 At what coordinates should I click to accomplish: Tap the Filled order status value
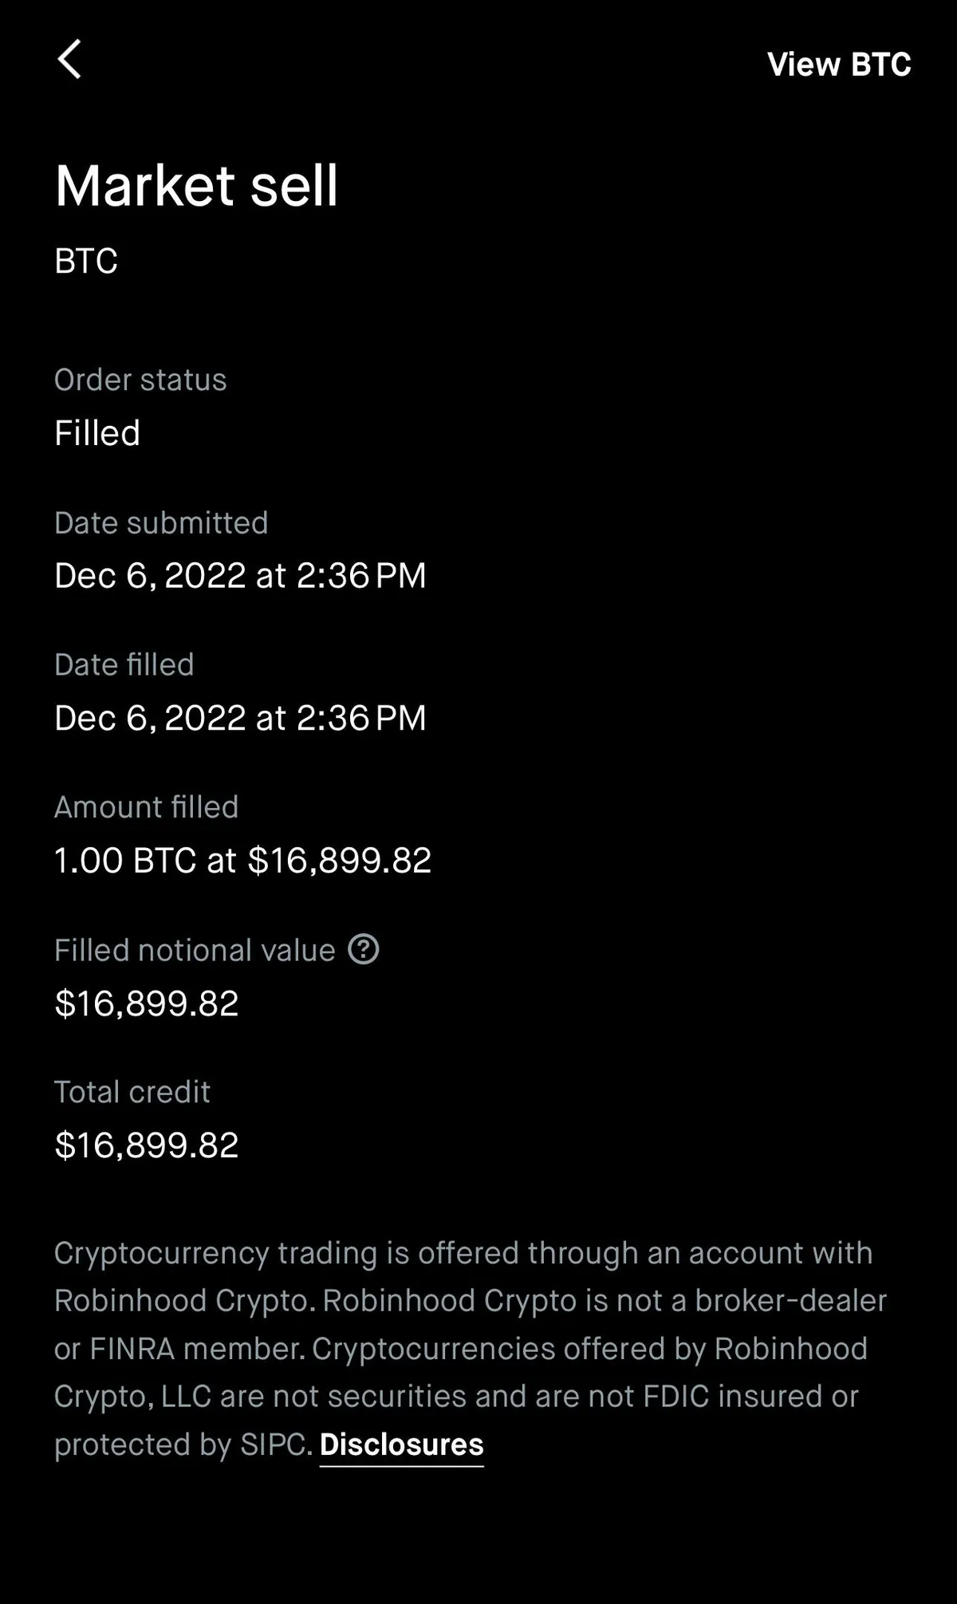pos(97,433)
